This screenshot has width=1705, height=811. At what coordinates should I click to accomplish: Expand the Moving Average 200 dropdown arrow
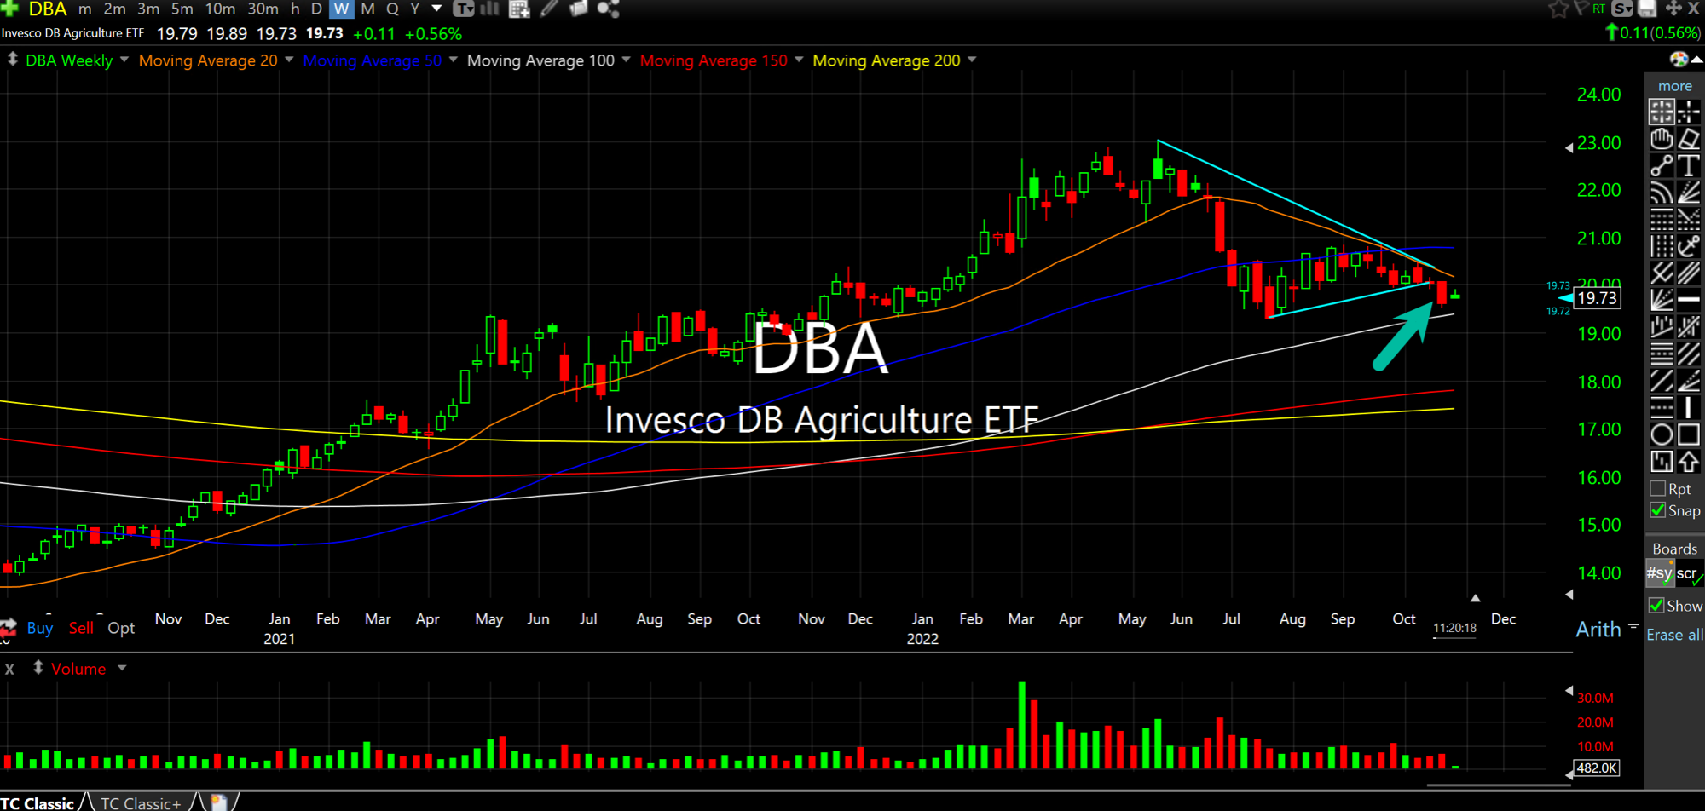click(x=972, y=60)
